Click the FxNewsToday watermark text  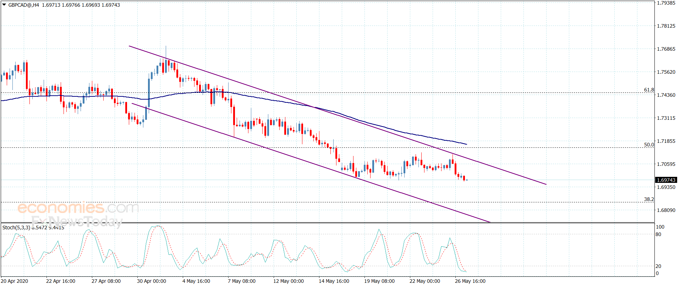(76, 221)
